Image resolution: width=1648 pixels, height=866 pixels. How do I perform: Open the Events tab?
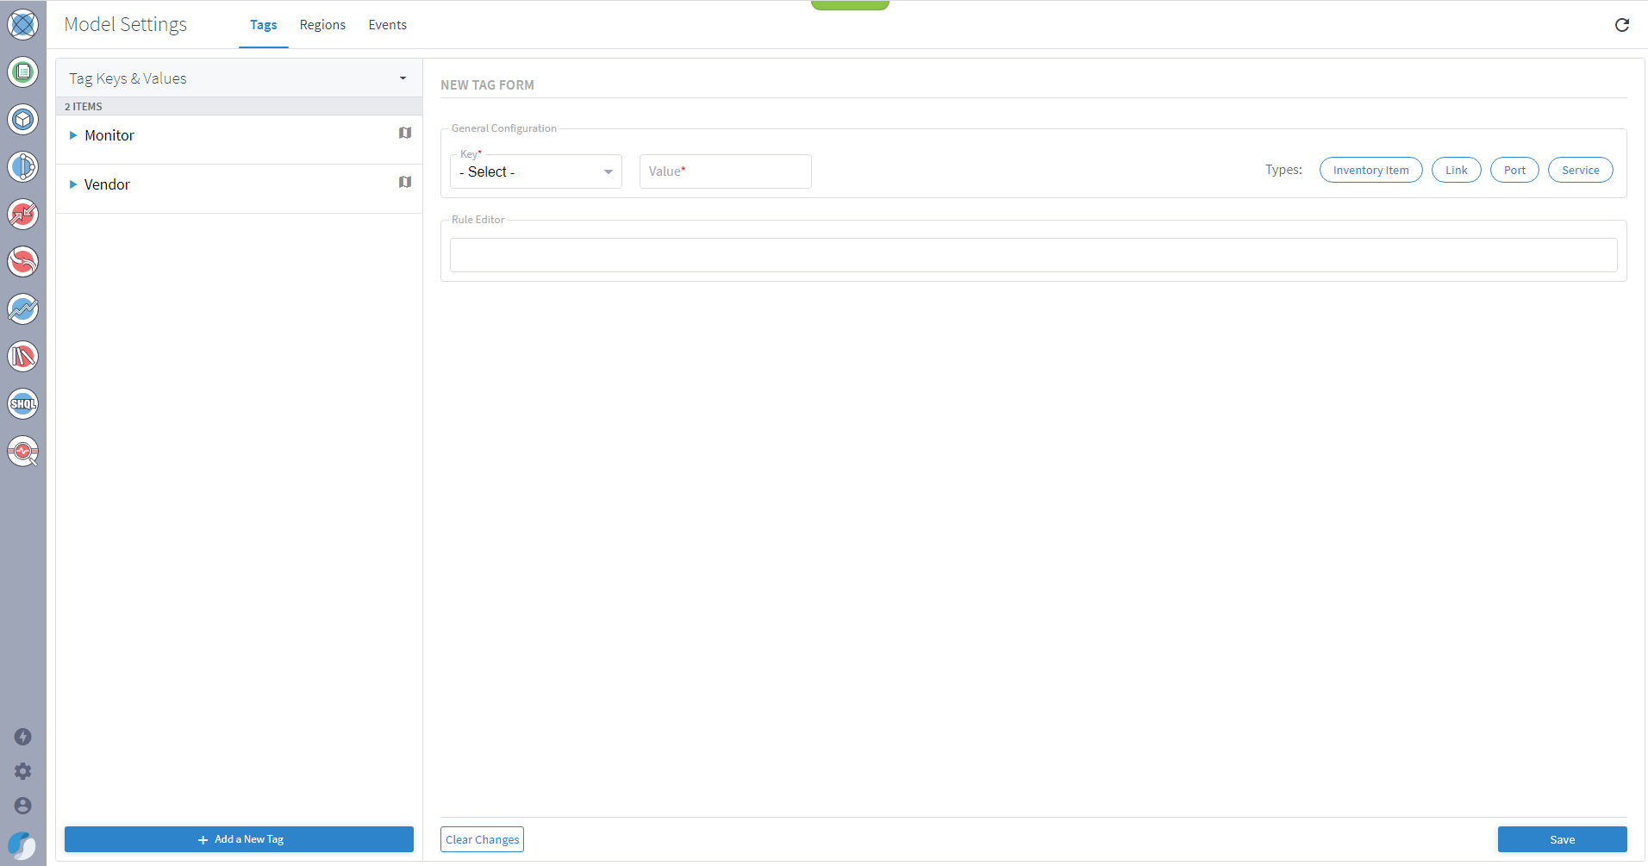tap(387, 25)
